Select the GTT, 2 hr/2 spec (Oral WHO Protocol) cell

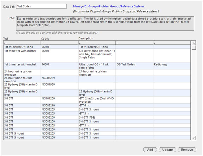(x=97, y=100)
